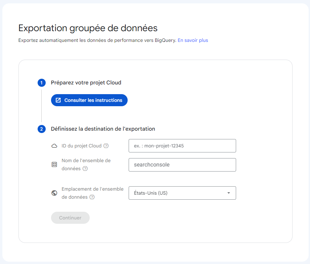This screenshot has height=264, width=310.
Task: Click the cloud icon beside ID du projet
Action: (x=54, y=146)
